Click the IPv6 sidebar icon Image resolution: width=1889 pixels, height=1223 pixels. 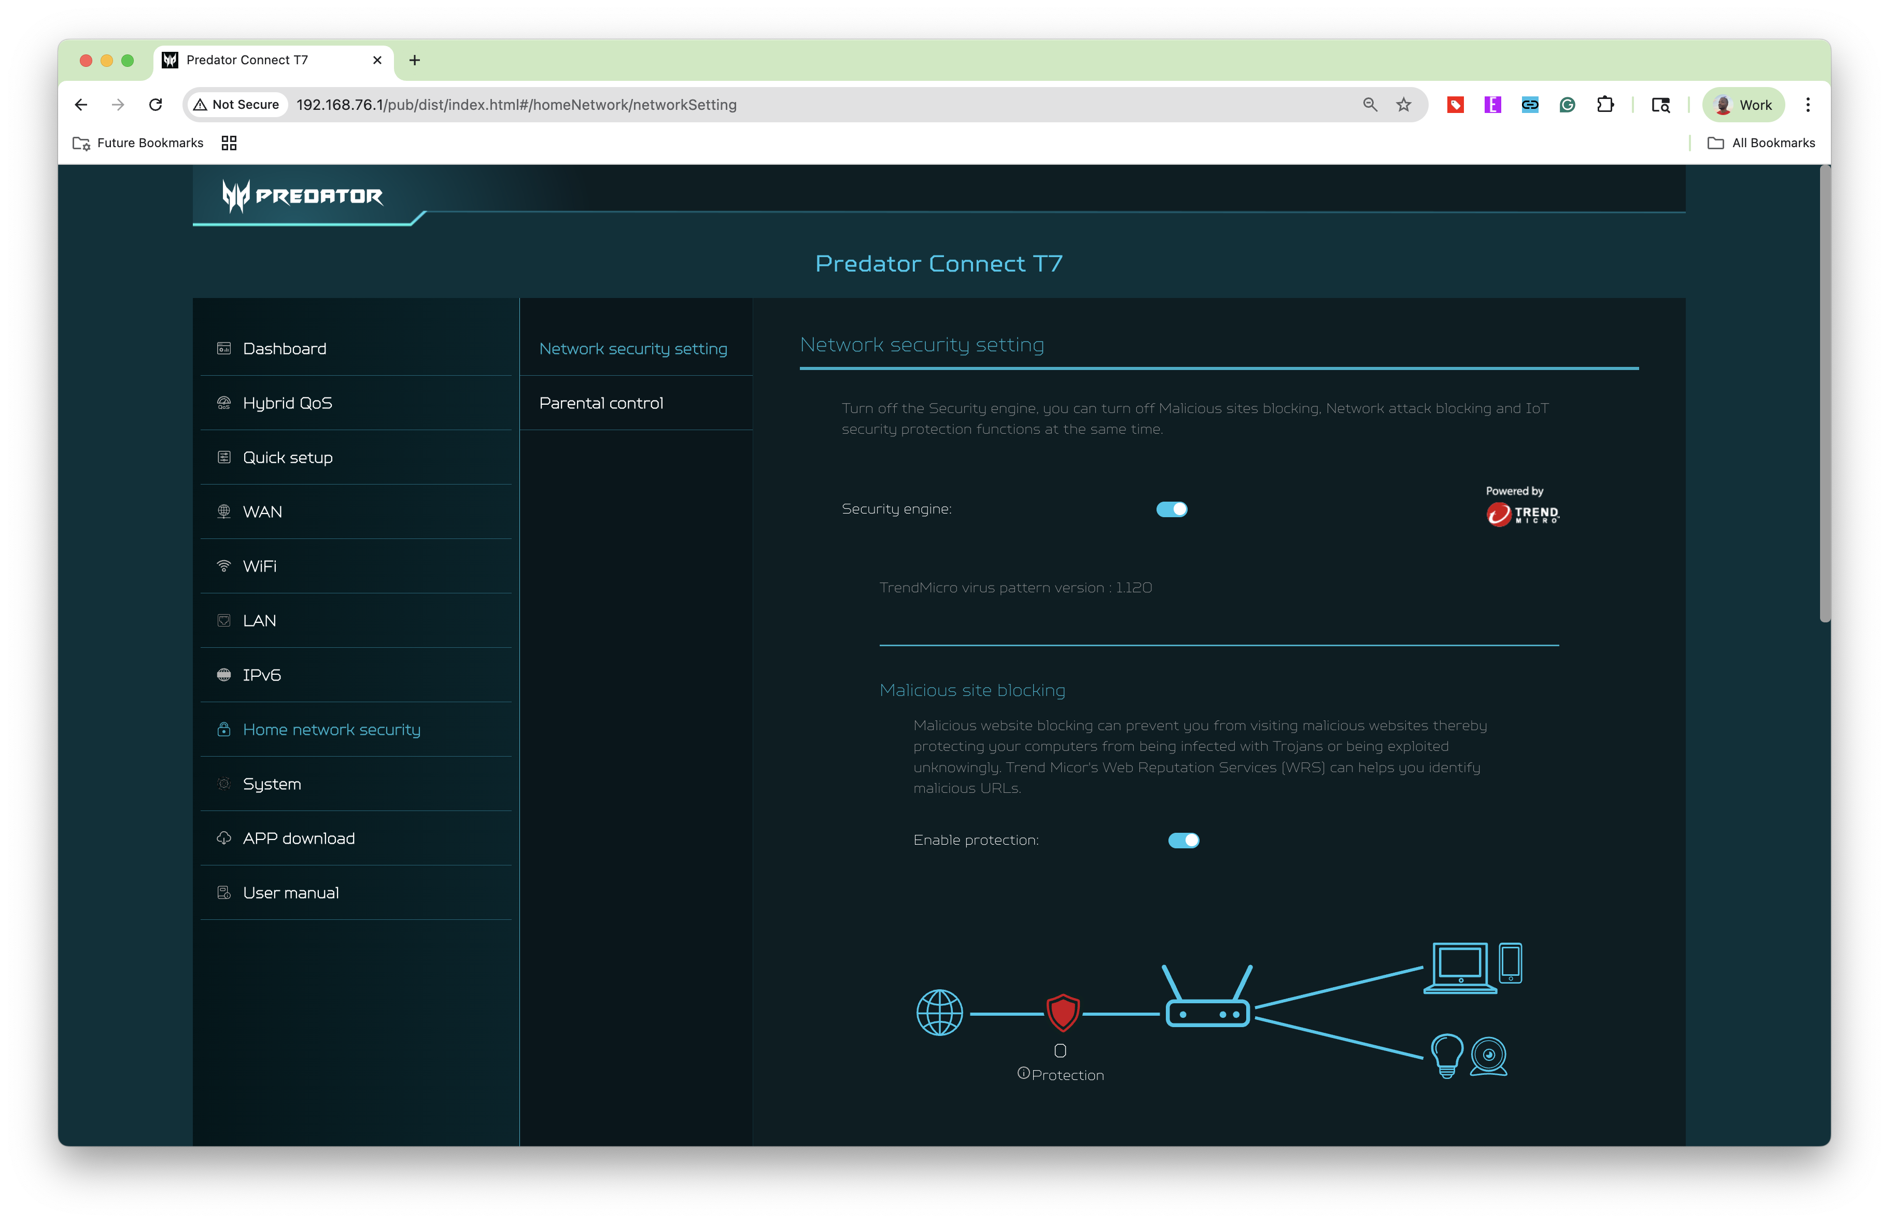point(224,675)
